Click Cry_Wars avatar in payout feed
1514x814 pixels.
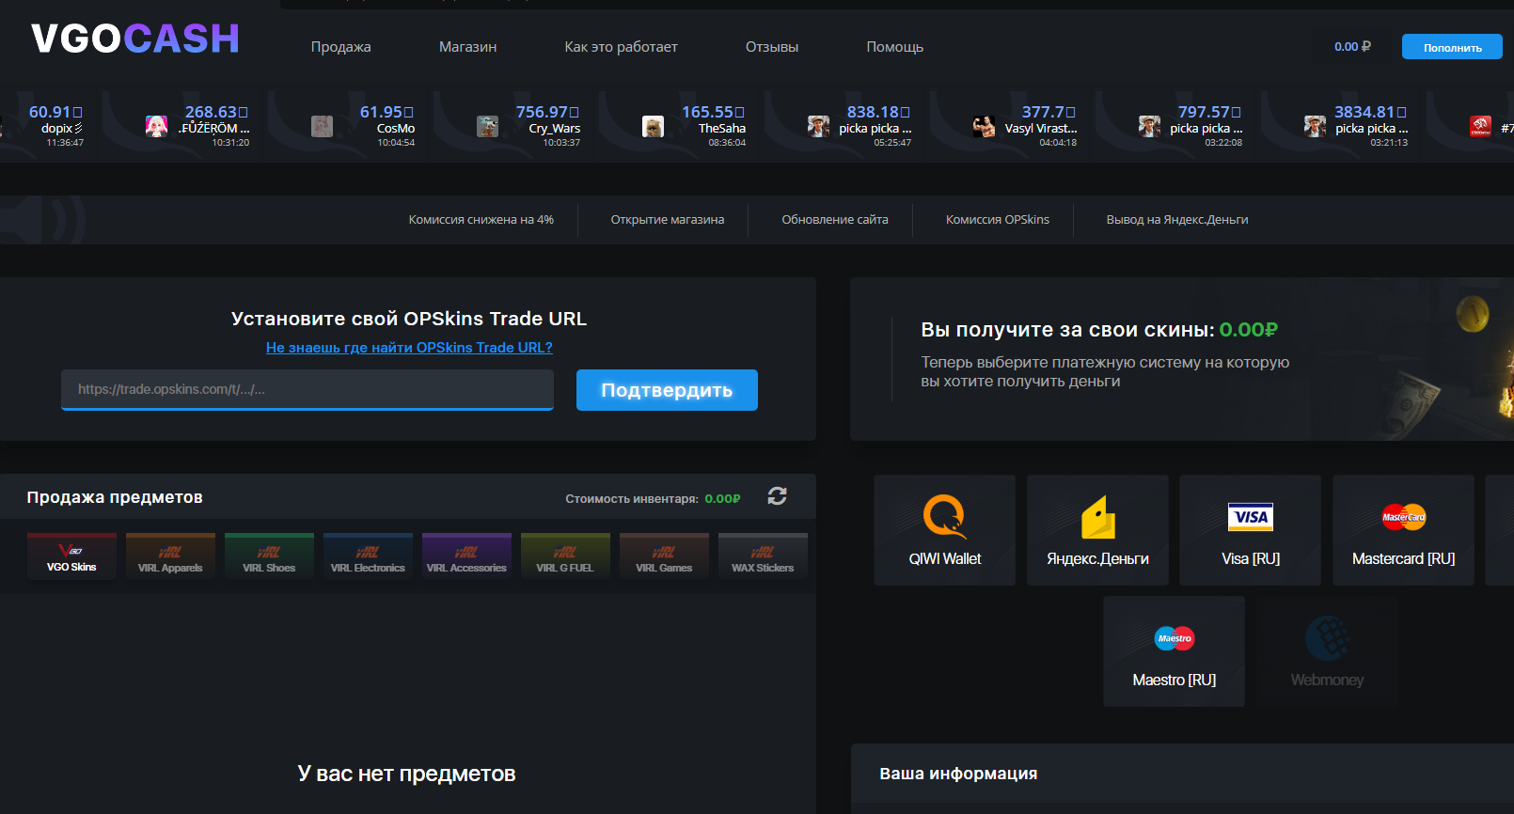click(x=487, y=126)
